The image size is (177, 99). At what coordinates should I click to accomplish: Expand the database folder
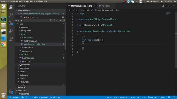(x=24, y=75)
